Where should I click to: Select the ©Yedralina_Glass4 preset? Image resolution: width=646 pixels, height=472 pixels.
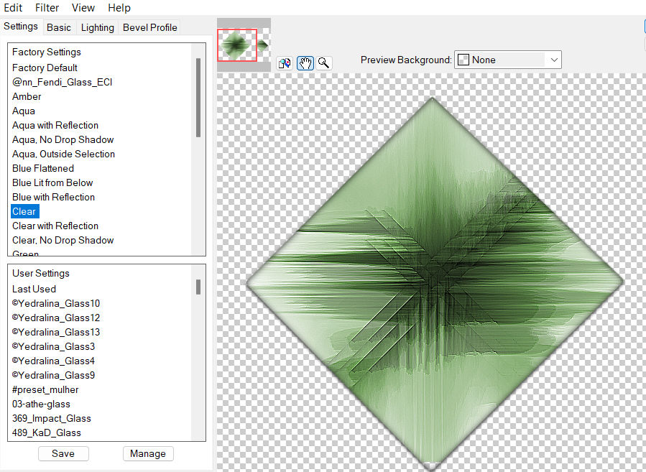pos(54,361)
